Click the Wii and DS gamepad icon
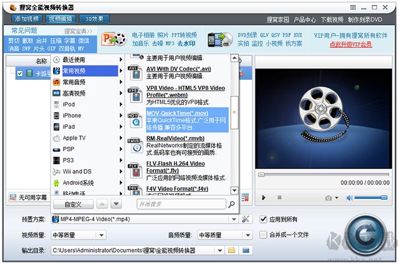 pyautogui.click(x=57, y=172)
